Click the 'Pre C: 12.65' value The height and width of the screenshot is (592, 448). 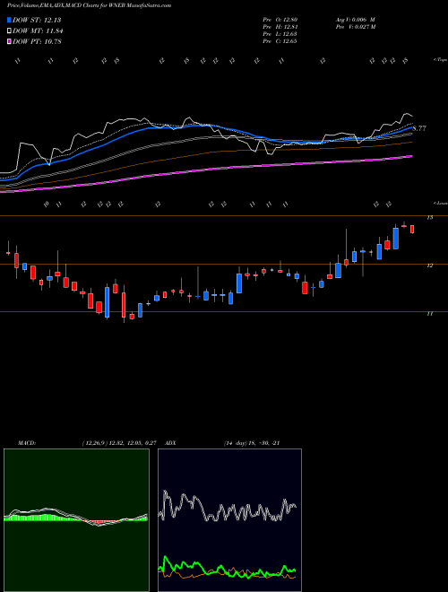280,41
